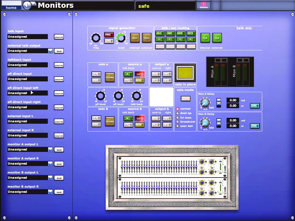Image resolution: width=295 pixels, height=221 pixels.
Task: Click the internal OSC button
Action: pos(135,38)
